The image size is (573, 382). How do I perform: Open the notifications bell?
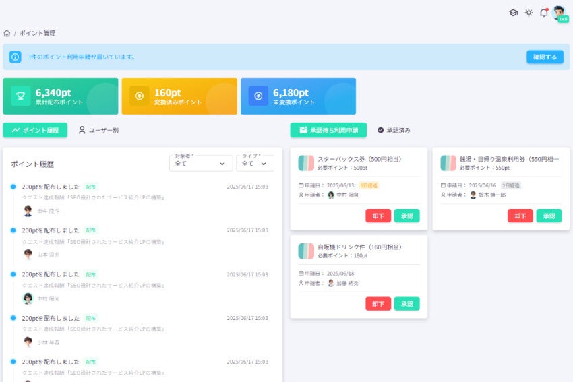pyautogui.click(x=544, y=13)
